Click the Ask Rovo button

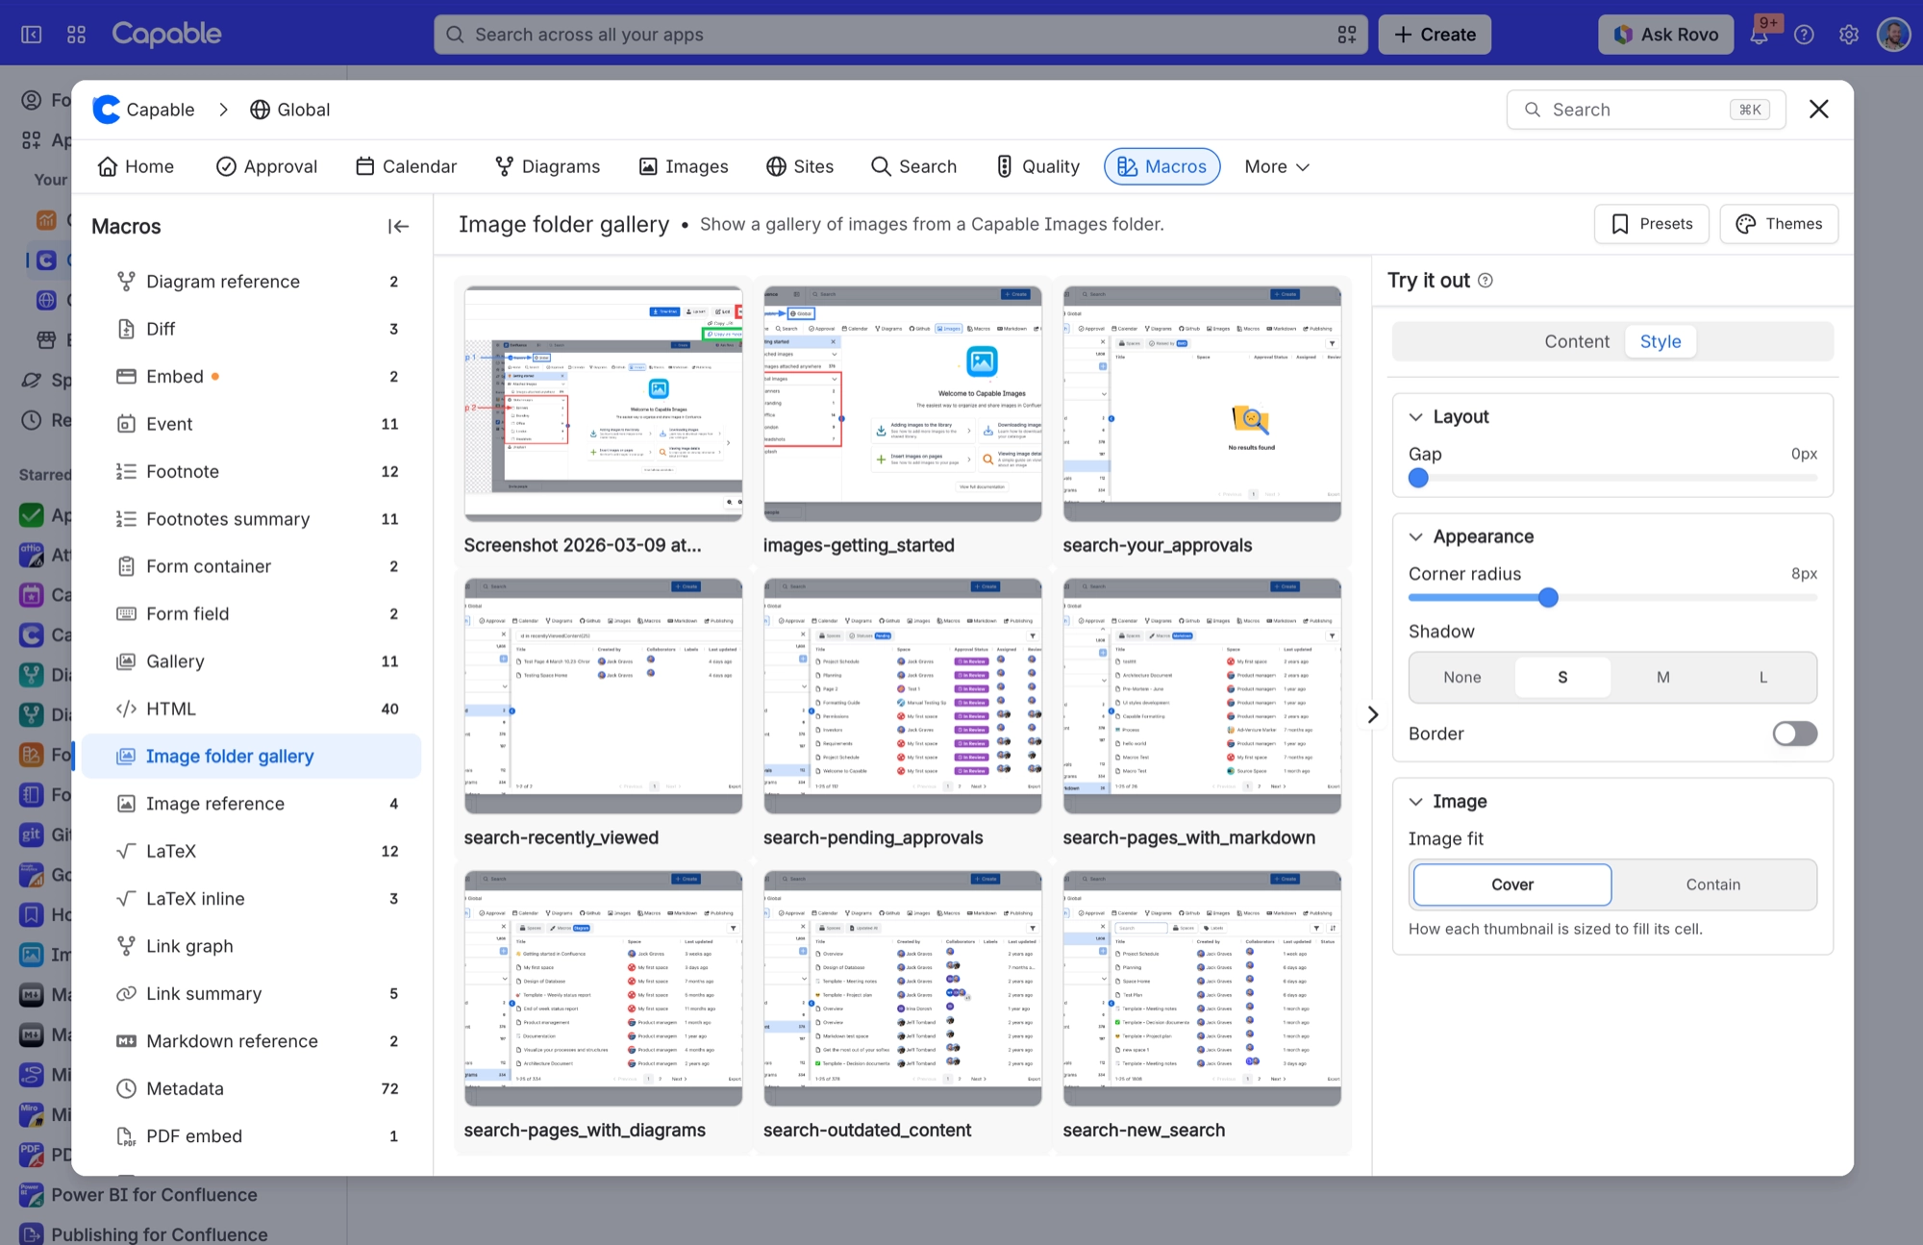pos(1666,35)
